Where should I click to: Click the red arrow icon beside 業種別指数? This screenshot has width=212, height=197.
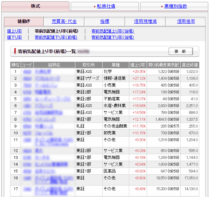click(x=162, y=6)
